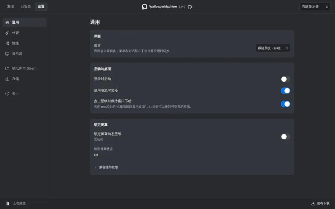Click the 锁定屏幕 section heading
This screenshot has width=335, height=209.
pos(100,125)
